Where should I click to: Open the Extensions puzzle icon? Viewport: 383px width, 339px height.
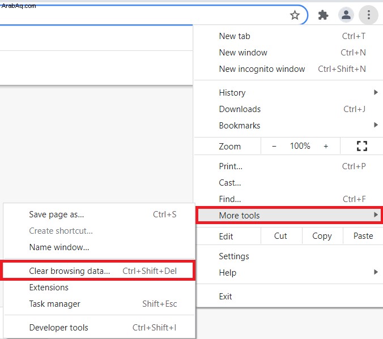(x=323, y=15)
